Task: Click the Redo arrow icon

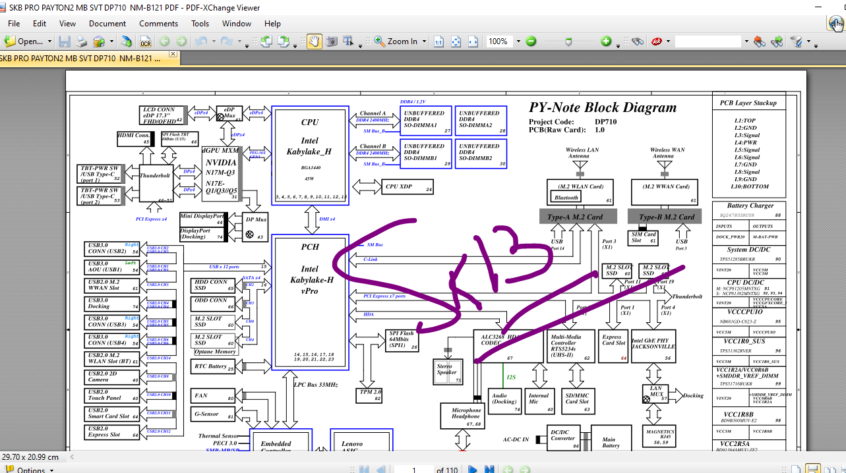Action: [226, 42]
